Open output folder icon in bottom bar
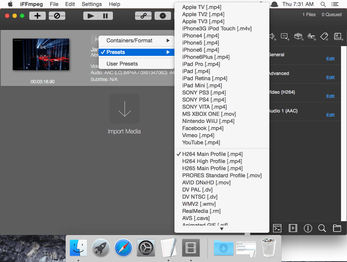Viewport: 347px width, 262px height. [x=337, y=228]
